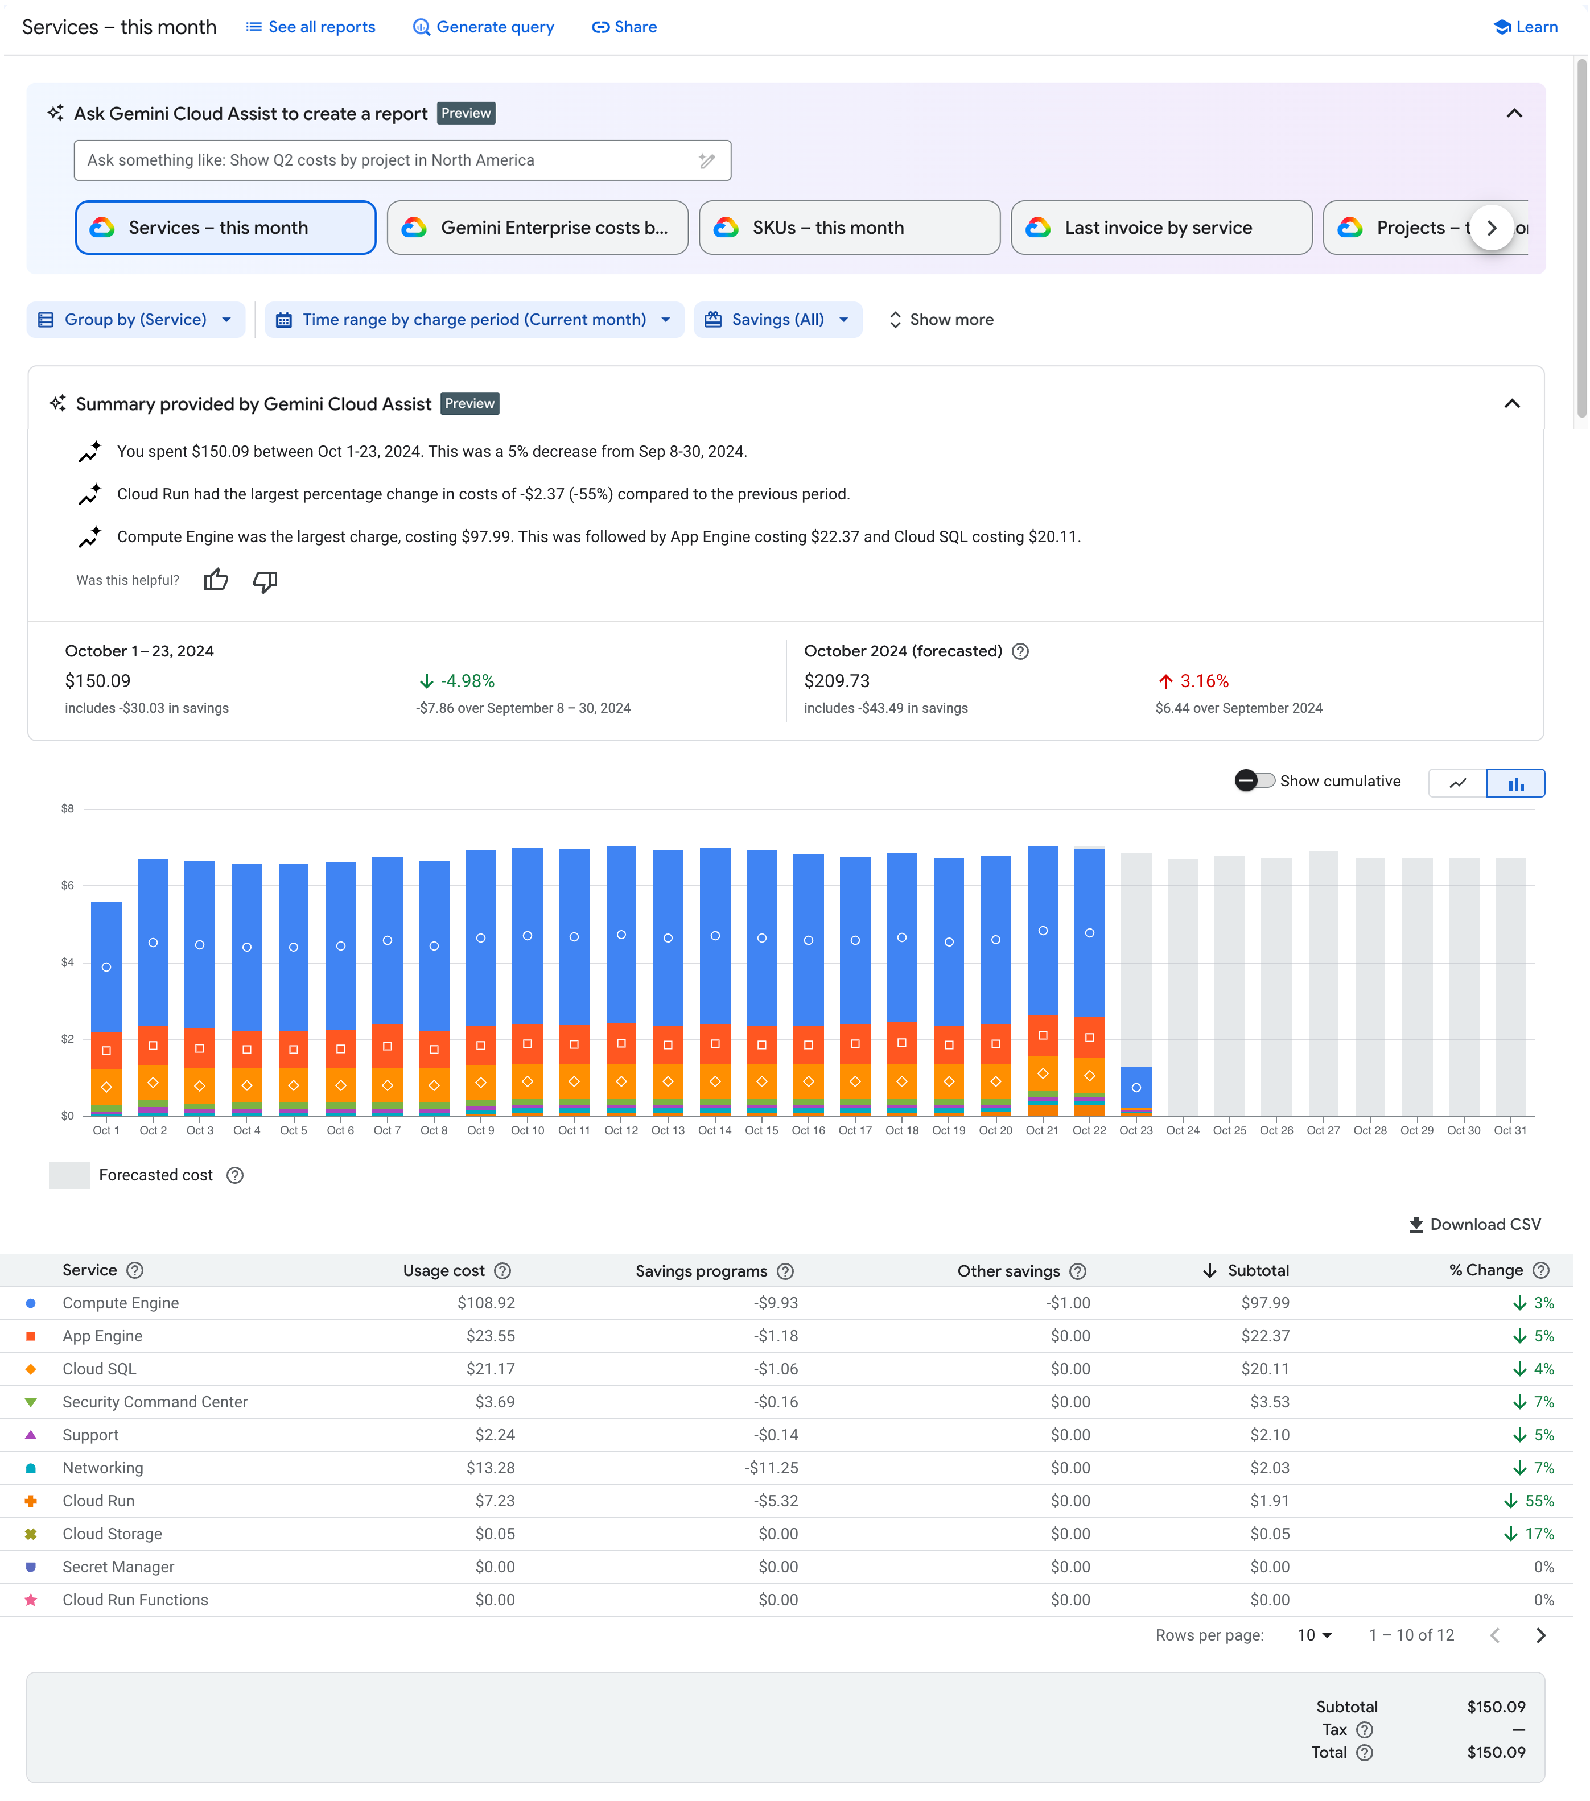Click Cloud Run orange plus marker
Screen dimensions: 1590x1801
click(31, 1501)
